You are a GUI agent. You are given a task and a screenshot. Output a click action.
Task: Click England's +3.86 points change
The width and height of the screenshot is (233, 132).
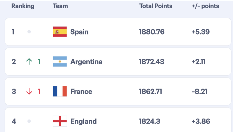201,121
